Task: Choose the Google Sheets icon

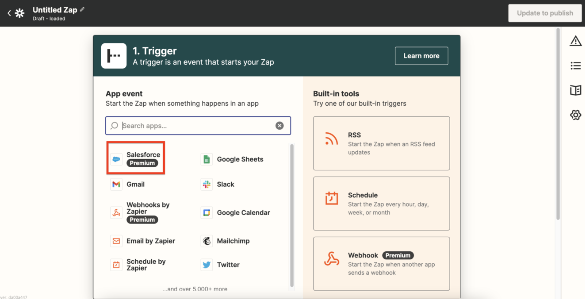Action: (x=207, y=159)
